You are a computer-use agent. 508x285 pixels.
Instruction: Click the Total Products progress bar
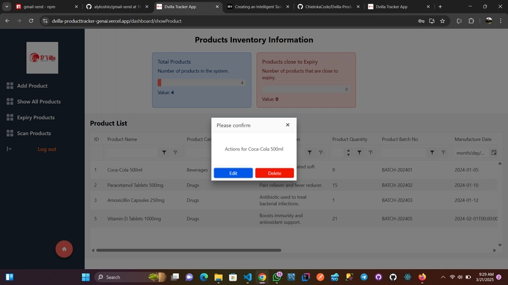click(x=201, y=83)
